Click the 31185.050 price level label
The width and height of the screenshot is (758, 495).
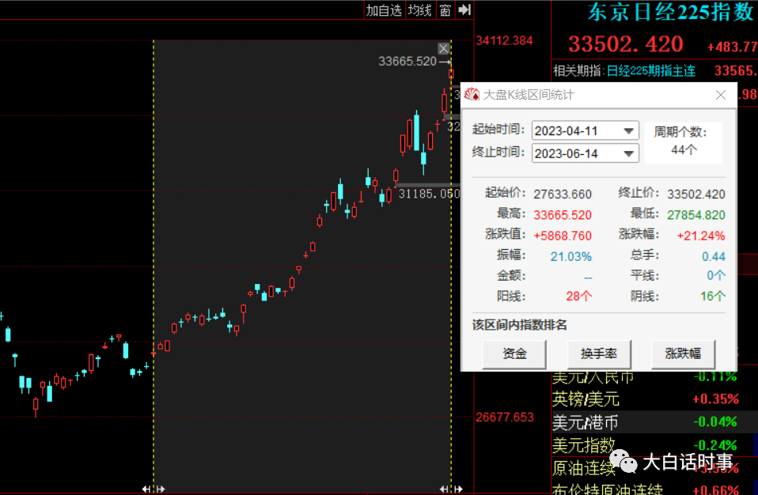click(x=429, y=195)
